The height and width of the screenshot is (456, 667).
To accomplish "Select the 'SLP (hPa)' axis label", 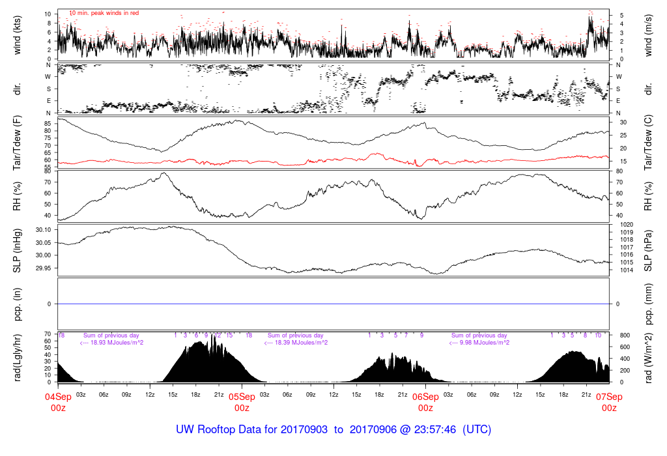I will [648, 251].
